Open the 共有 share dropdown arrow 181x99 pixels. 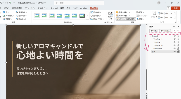179,8
